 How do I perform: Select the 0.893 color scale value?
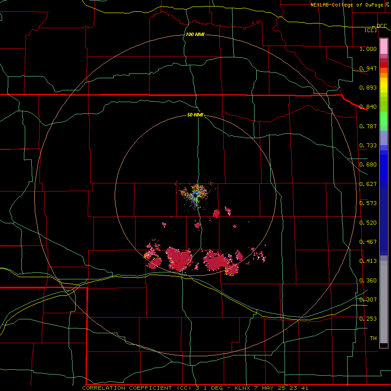(x=368, y=87)
